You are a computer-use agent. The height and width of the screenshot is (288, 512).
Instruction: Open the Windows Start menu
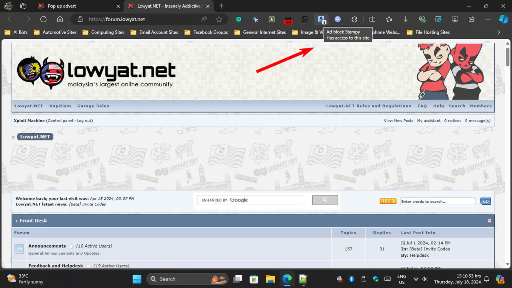137,279
